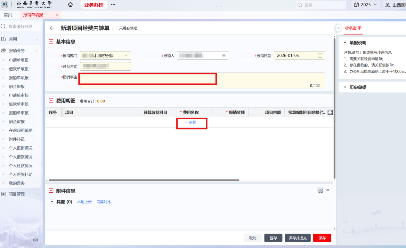Expand the expense table to fullscreen
The image size is (406, 248).
(330, 112)
